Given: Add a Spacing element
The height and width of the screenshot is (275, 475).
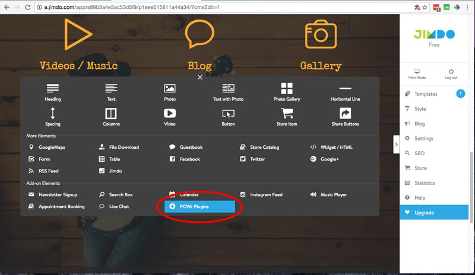Looking at the screenshot, I should click(x=53, y=117).
